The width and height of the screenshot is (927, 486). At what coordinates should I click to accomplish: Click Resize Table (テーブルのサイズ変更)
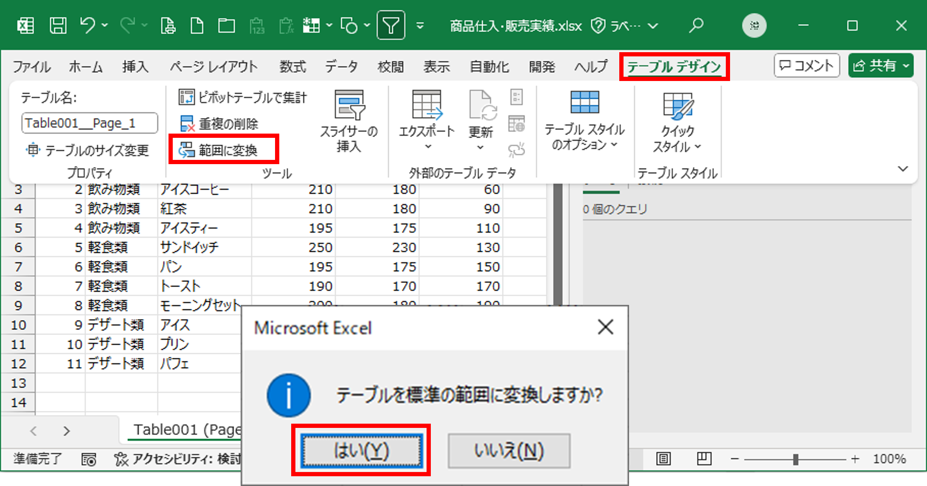(88, 151)
